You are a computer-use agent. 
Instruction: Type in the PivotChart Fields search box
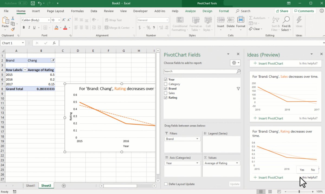[202, 71]
